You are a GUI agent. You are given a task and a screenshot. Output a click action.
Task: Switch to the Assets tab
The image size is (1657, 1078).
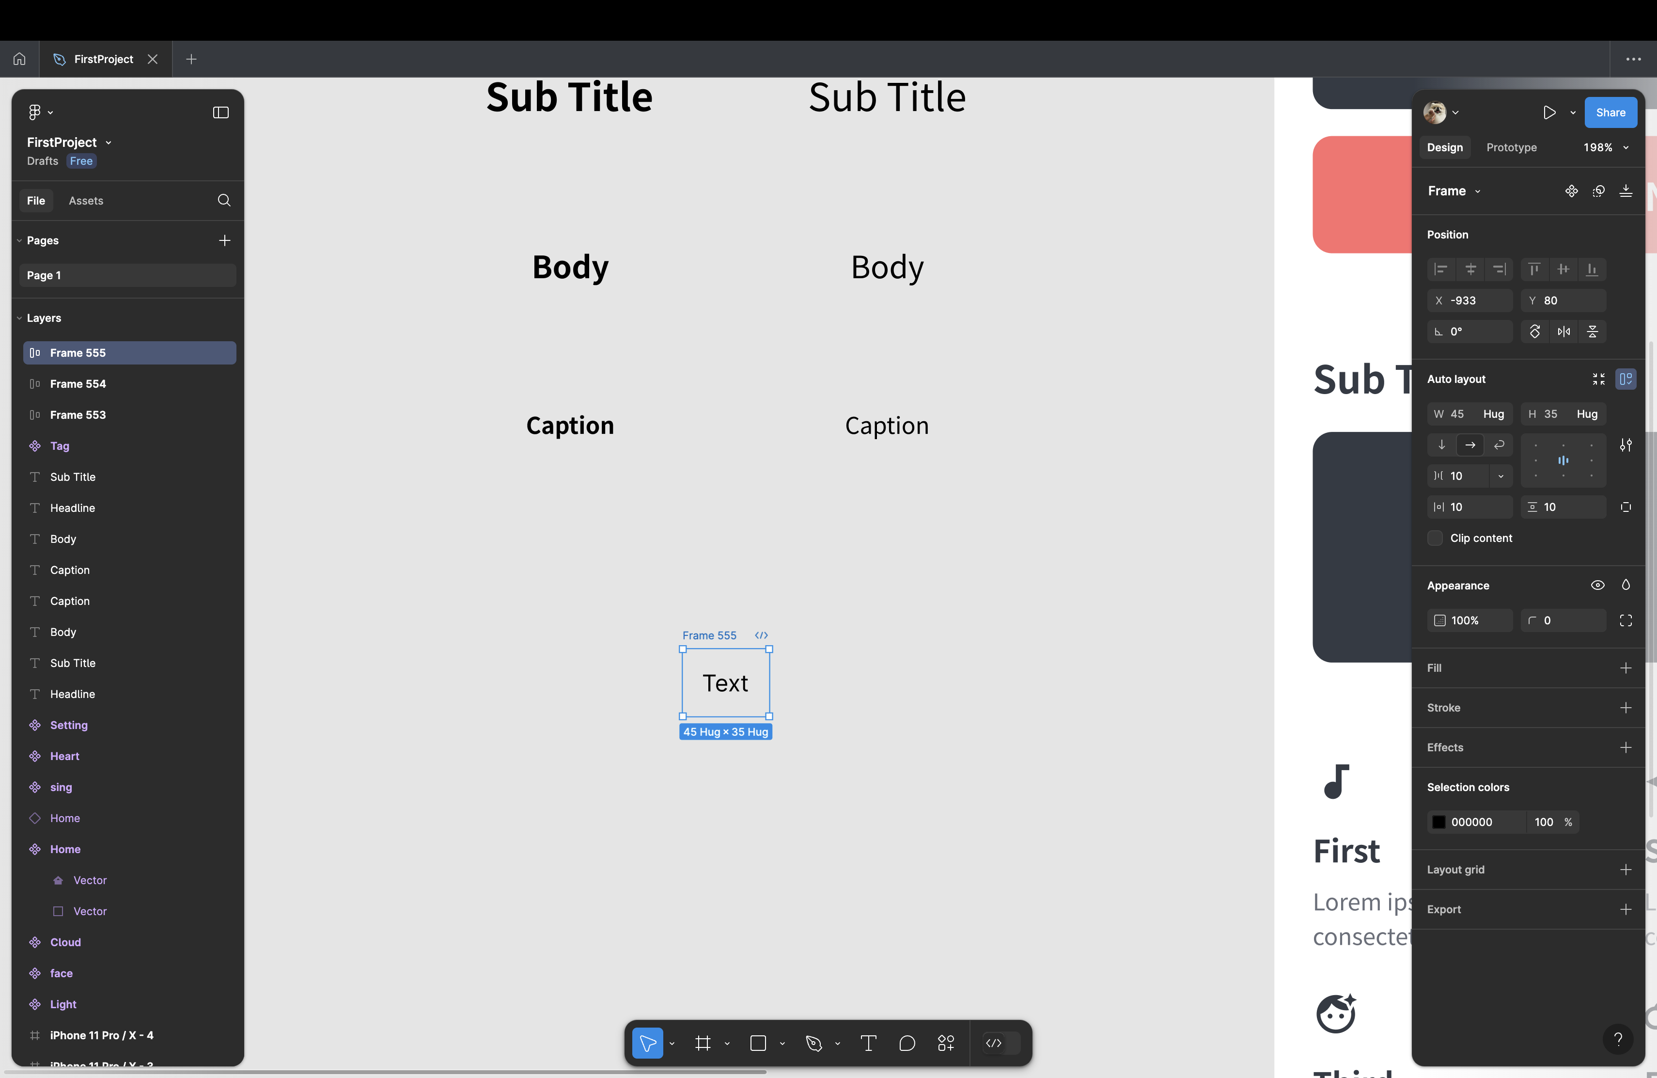[x=86, y=201]
